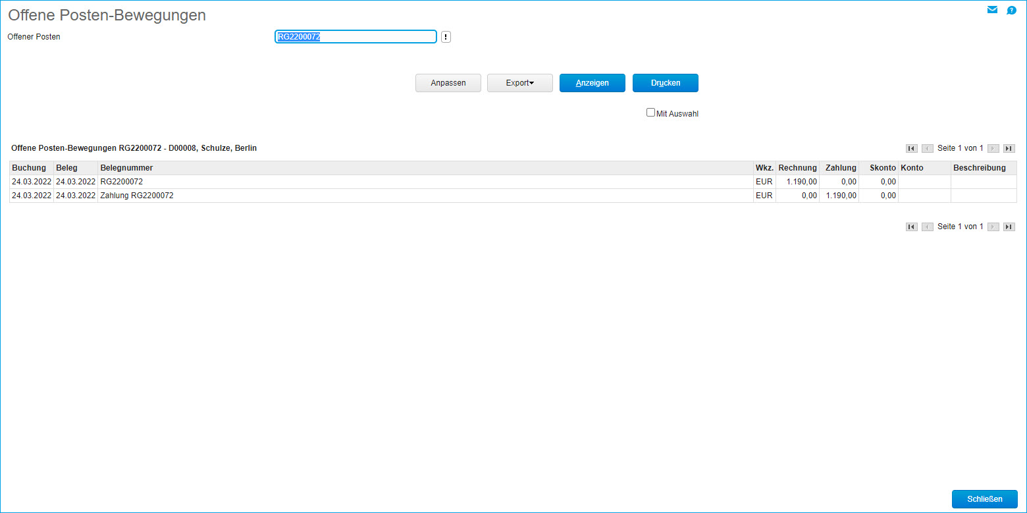Go to last page using the pager above the table
Screen dimensions: 1027x513
coord(1009,149)
